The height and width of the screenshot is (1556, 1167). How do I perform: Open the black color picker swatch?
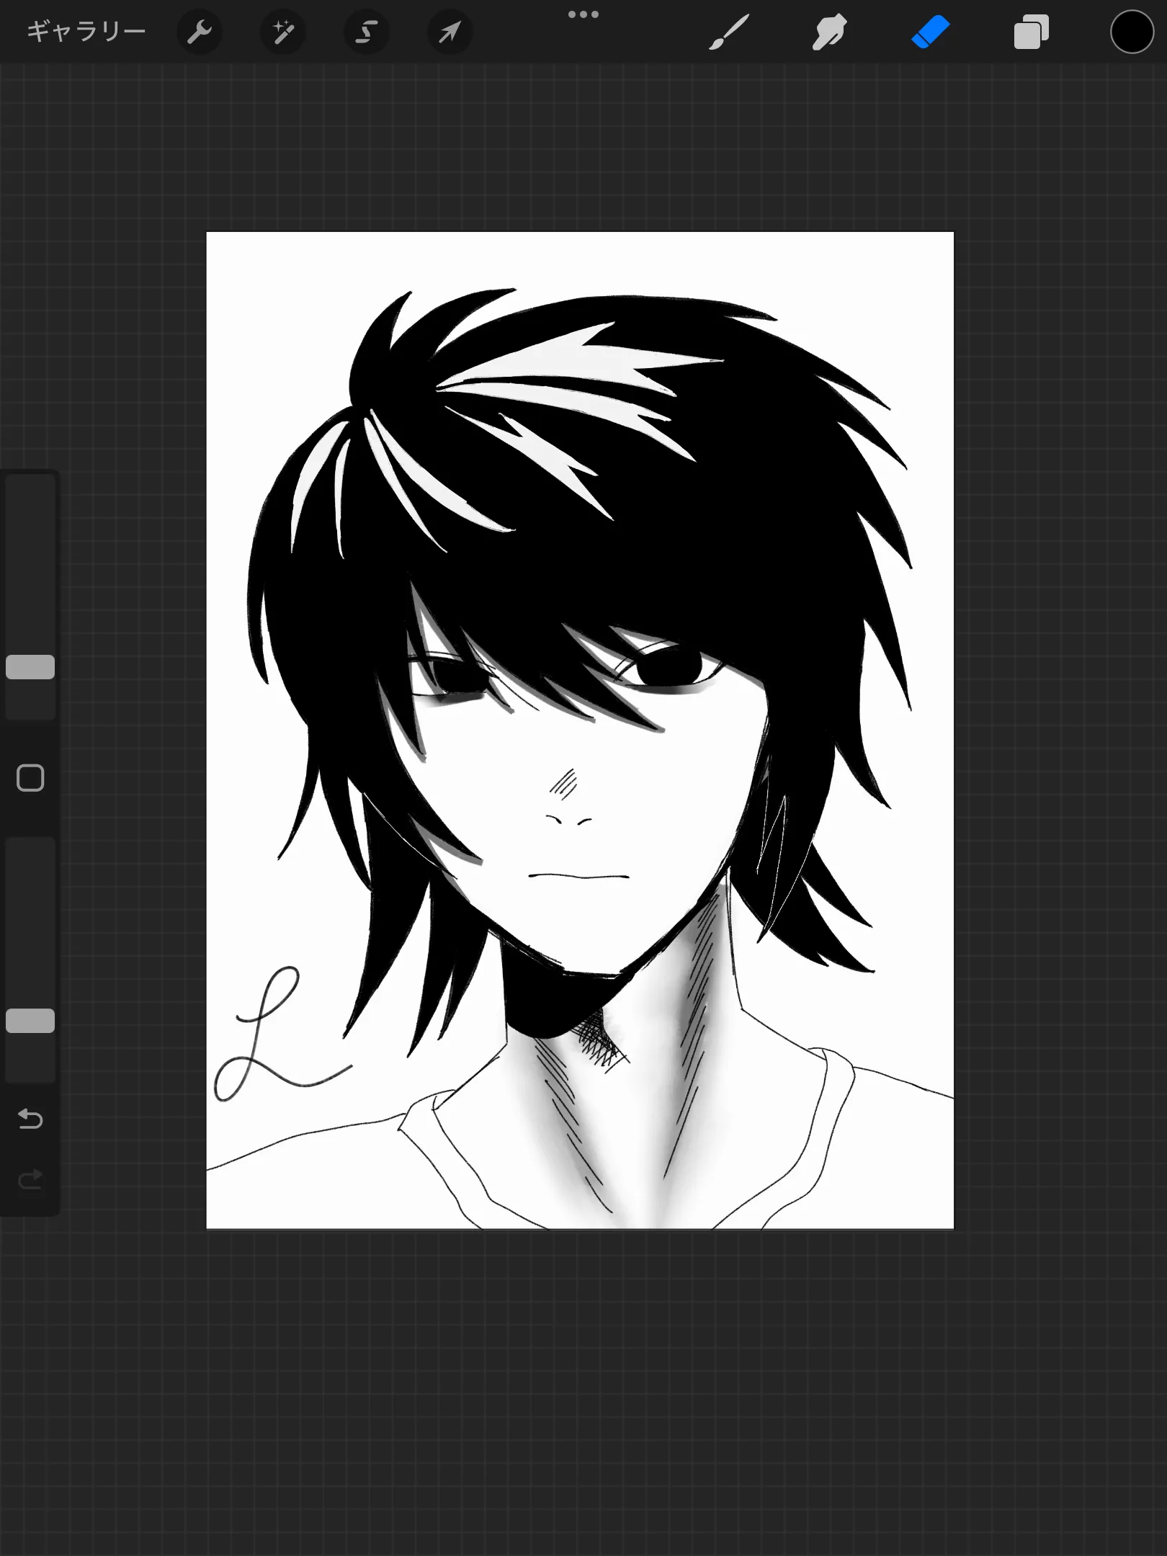1132,32
